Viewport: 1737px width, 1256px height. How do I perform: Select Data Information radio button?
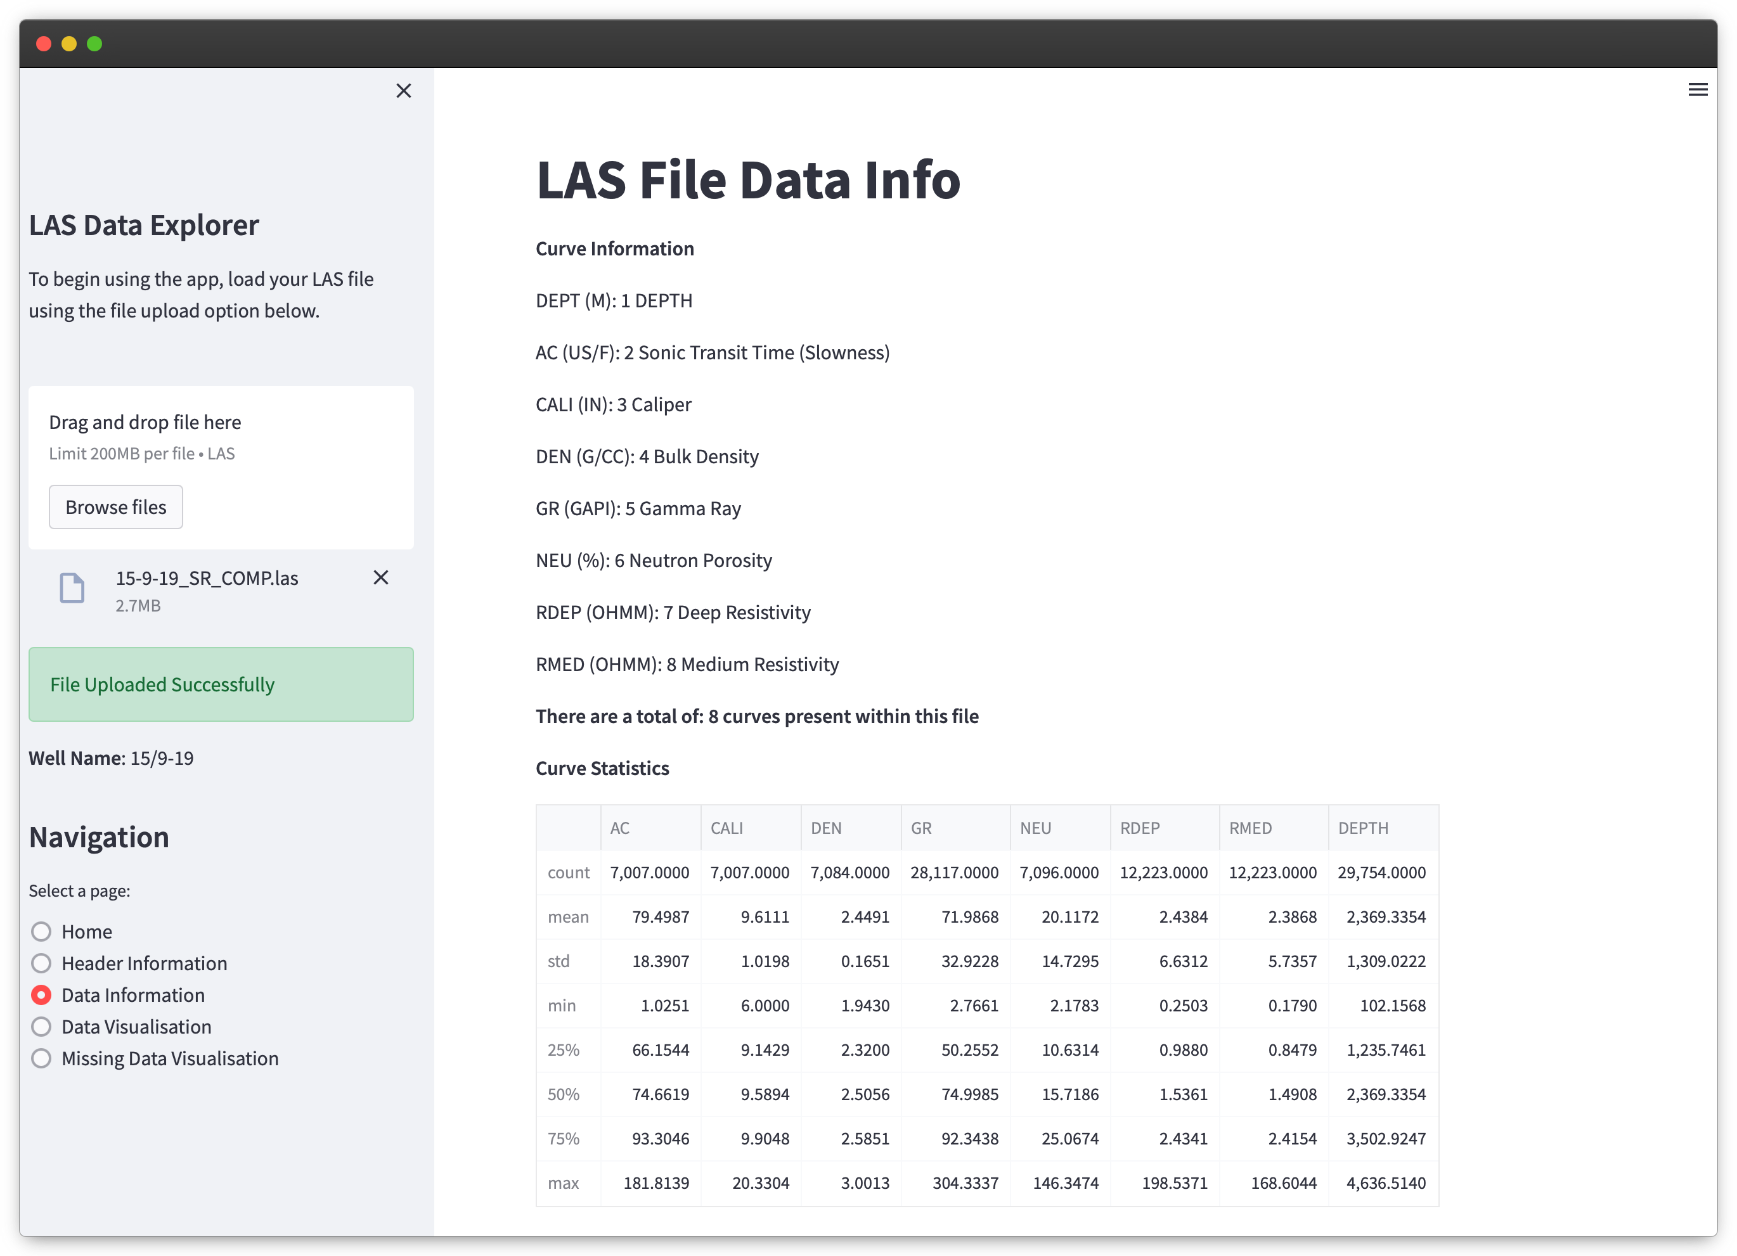(41, 994)
